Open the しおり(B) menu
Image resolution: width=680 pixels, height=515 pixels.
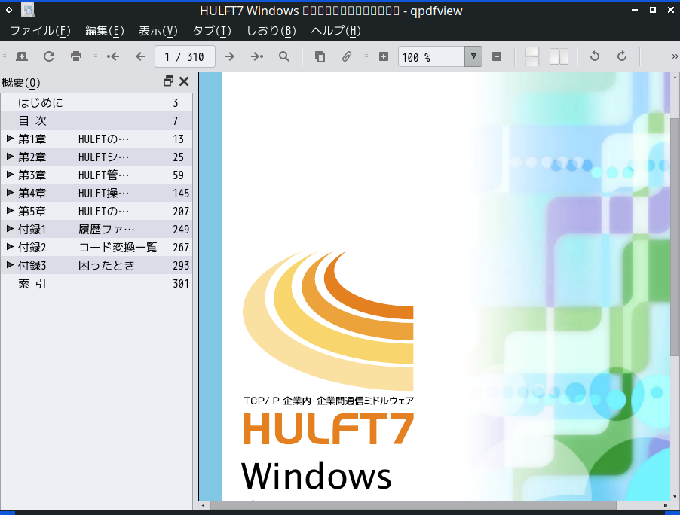click(271, 31)
